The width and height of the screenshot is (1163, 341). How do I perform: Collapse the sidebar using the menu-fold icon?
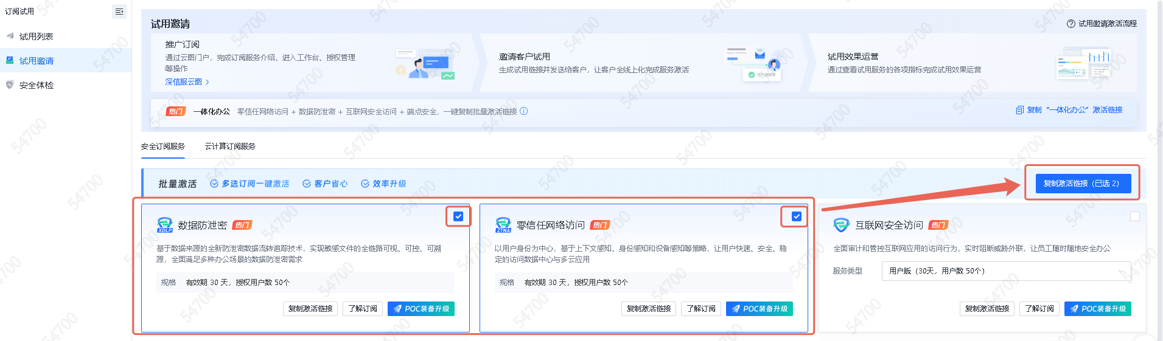click(119, 12)
